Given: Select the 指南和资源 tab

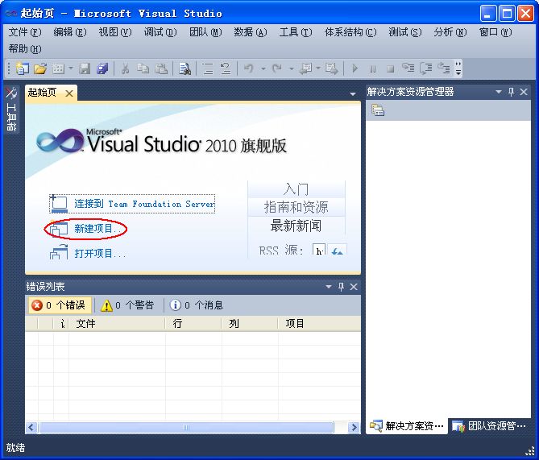Looking at the screenshot, I should (x=296, y=207).
